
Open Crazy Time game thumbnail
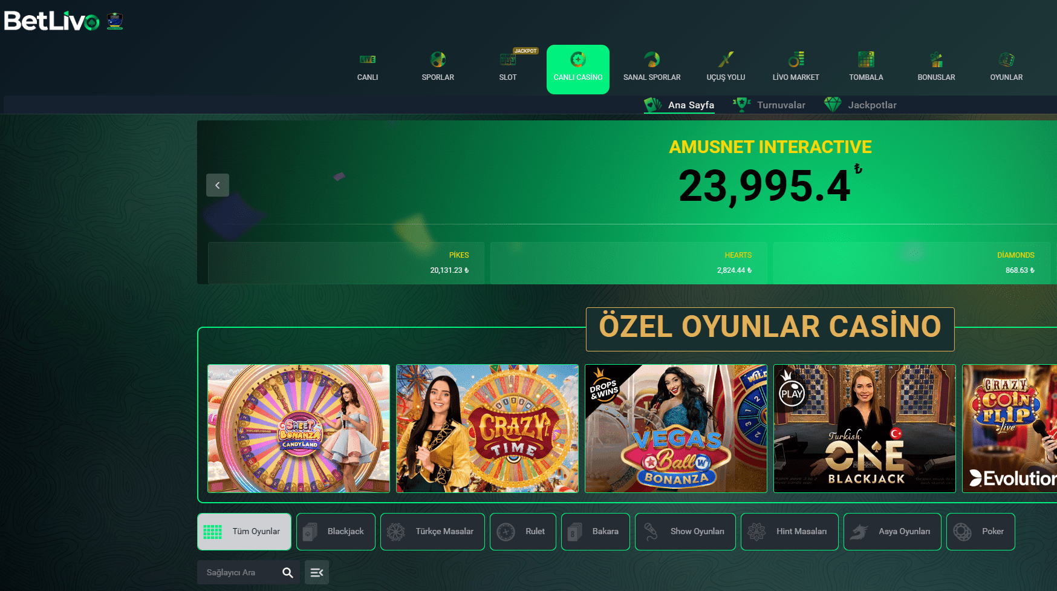[487, 428]
